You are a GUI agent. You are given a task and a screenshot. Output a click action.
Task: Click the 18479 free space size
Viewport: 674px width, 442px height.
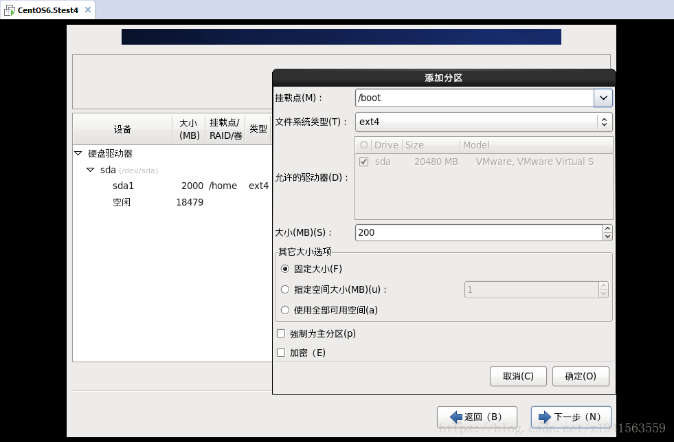[190, 202]
